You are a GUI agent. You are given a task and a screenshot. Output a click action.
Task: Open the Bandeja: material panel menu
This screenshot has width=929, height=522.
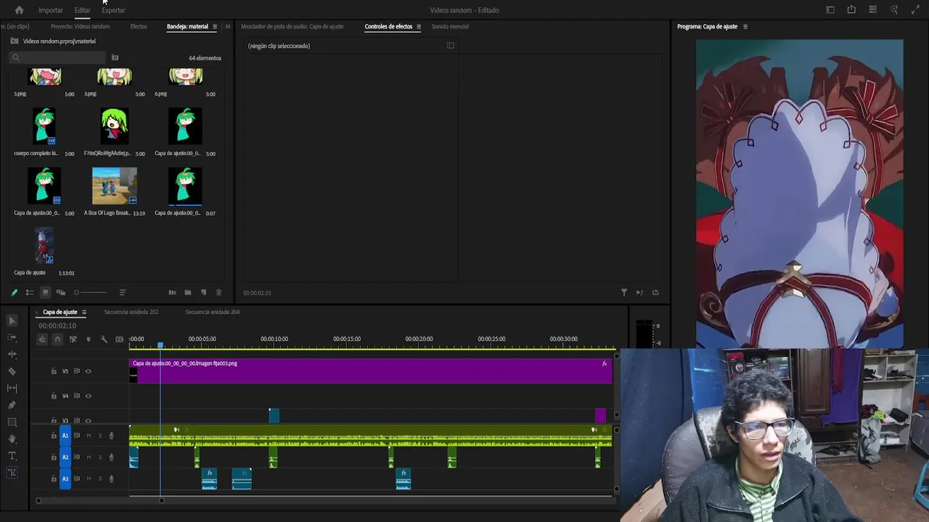[214, 27]
